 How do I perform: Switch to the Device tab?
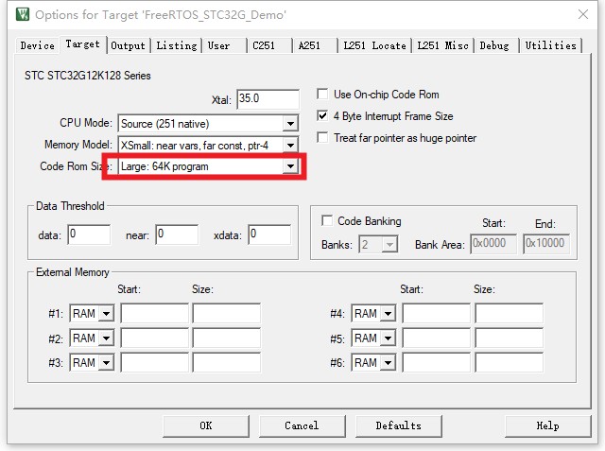tap(38, 45)
